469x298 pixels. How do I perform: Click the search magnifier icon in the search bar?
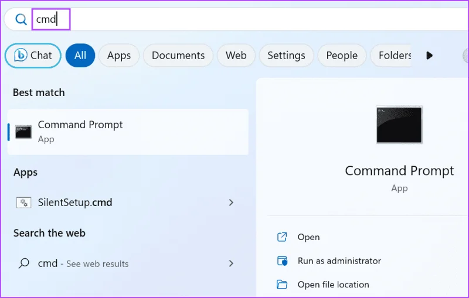tap(21, 20)
